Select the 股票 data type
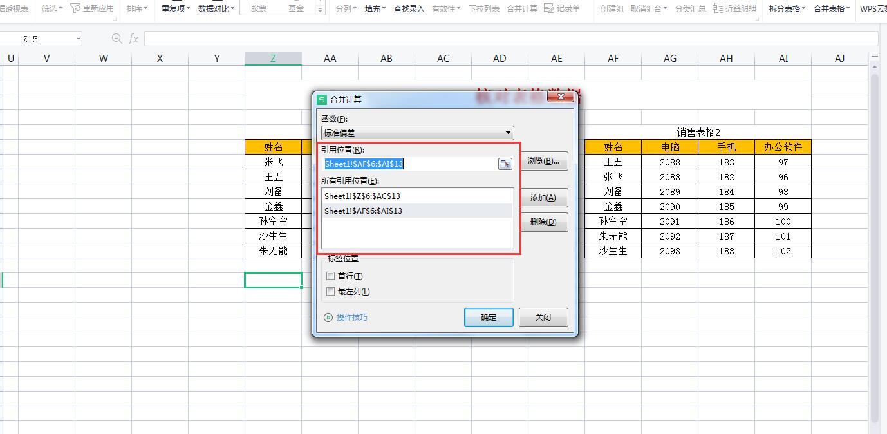 259,8
